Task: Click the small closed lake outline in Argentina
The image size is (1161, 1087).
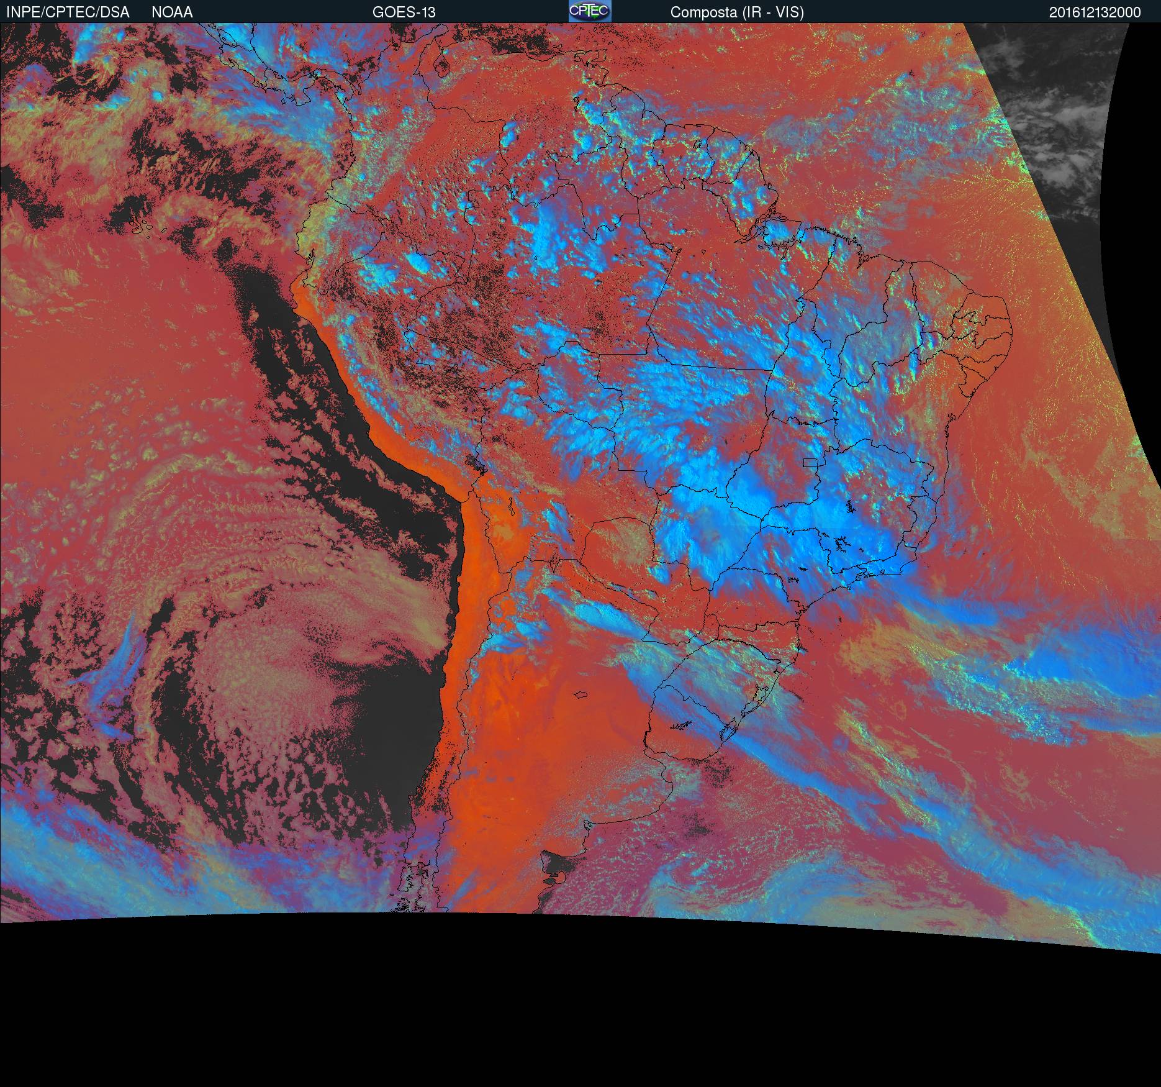Action: click(x=581, y=695)
